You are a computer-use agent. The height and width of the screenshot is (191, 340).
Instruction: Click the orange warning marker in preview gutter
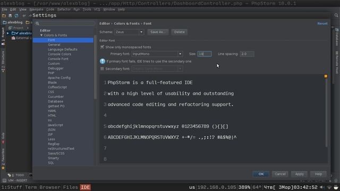(x=326, y=76)
